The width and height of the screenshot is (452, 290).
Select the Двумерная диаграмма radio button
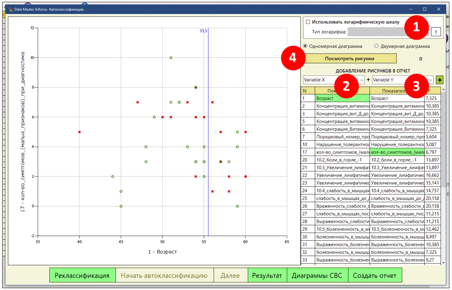click(377, 46)
